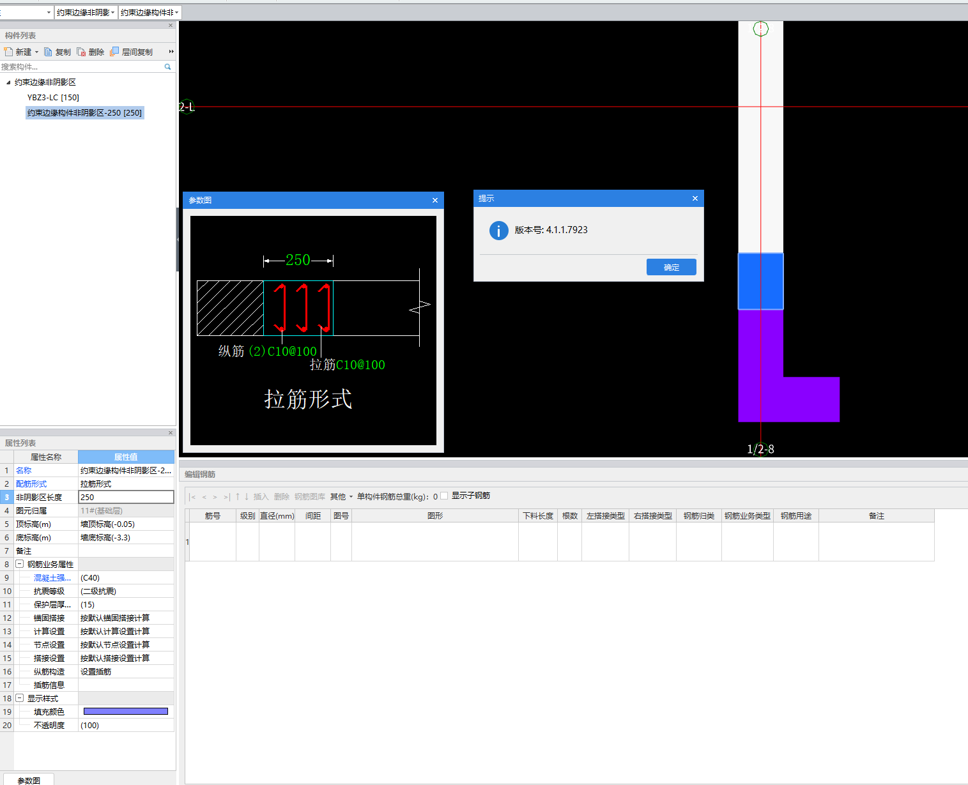Viewport: 968px width, 785px height.
Task: Close the 属性列表 panel with its X
Action: coord(171,433)
